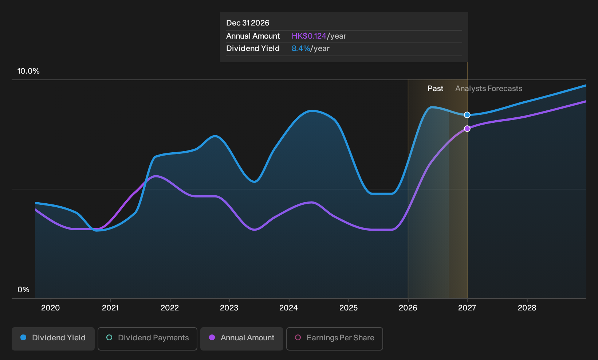598x360 pixels.
Task: Click the purple Annual Amount legend dot
Action: [x=212, y=337]
